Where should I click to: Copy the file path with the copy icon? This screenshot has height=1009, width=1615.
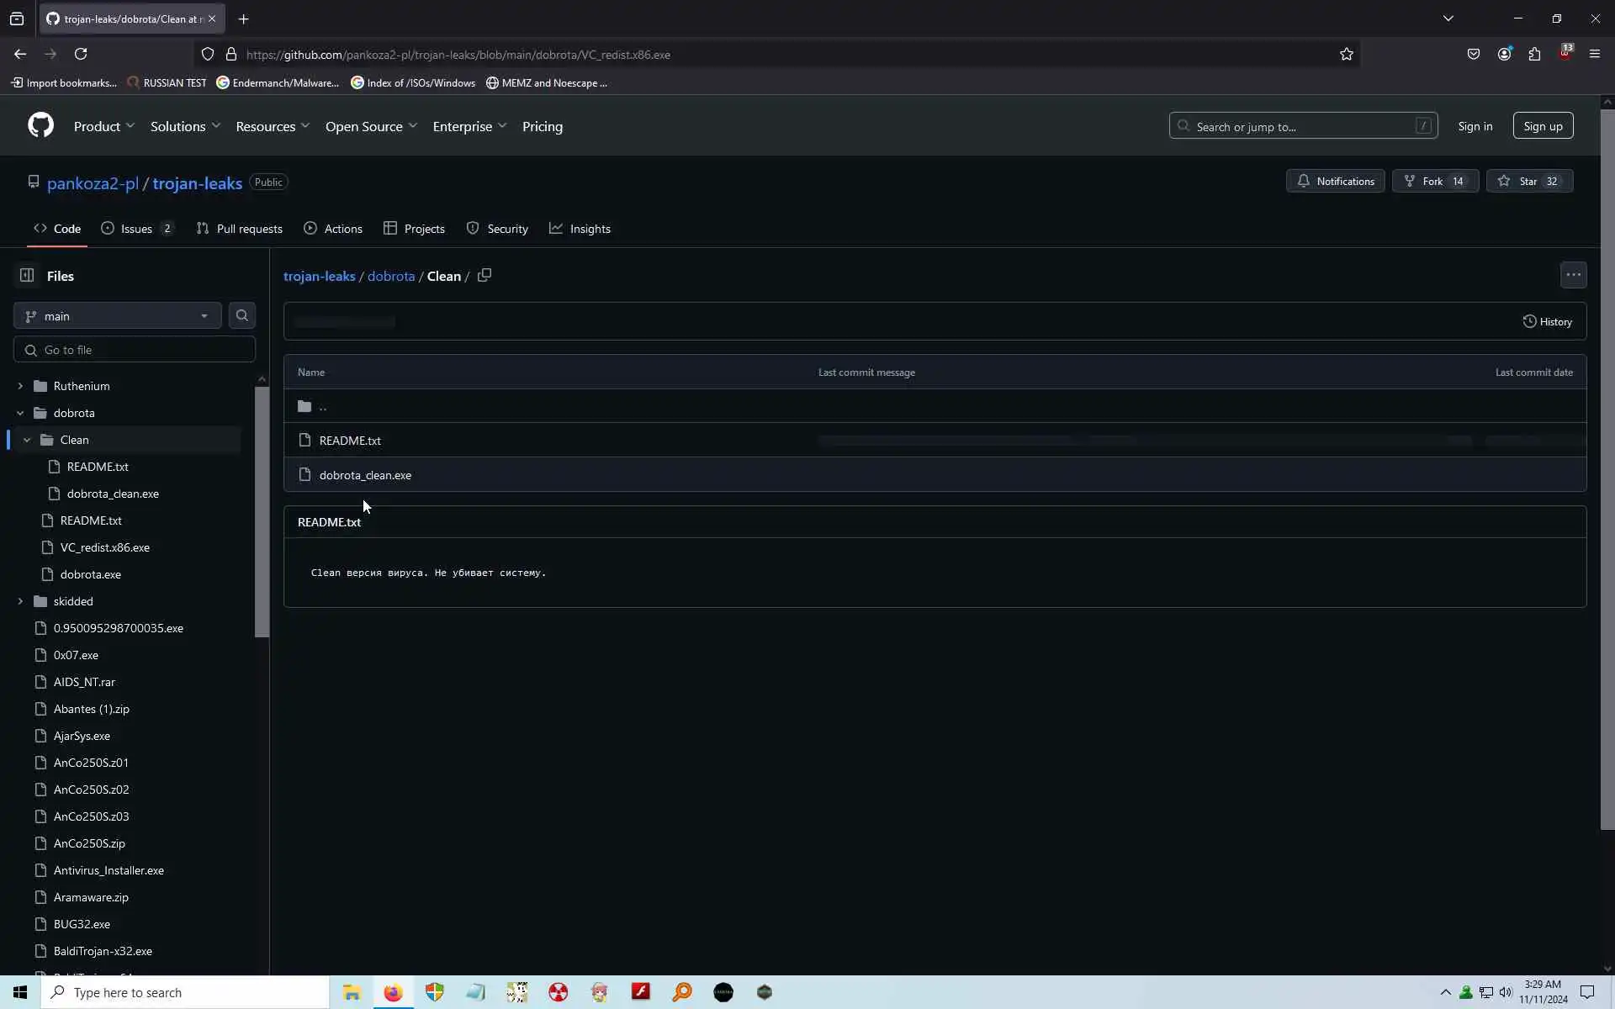click(x=484, y=276)
